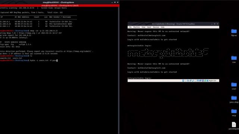Open the Devices menu in VirtualBox window
239x134 pixels.
point(156,27)
